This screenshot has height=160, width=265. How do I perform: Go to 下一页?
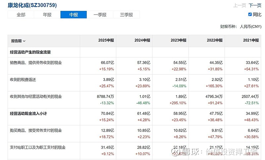pyautogui.click(x=255, y=5)
